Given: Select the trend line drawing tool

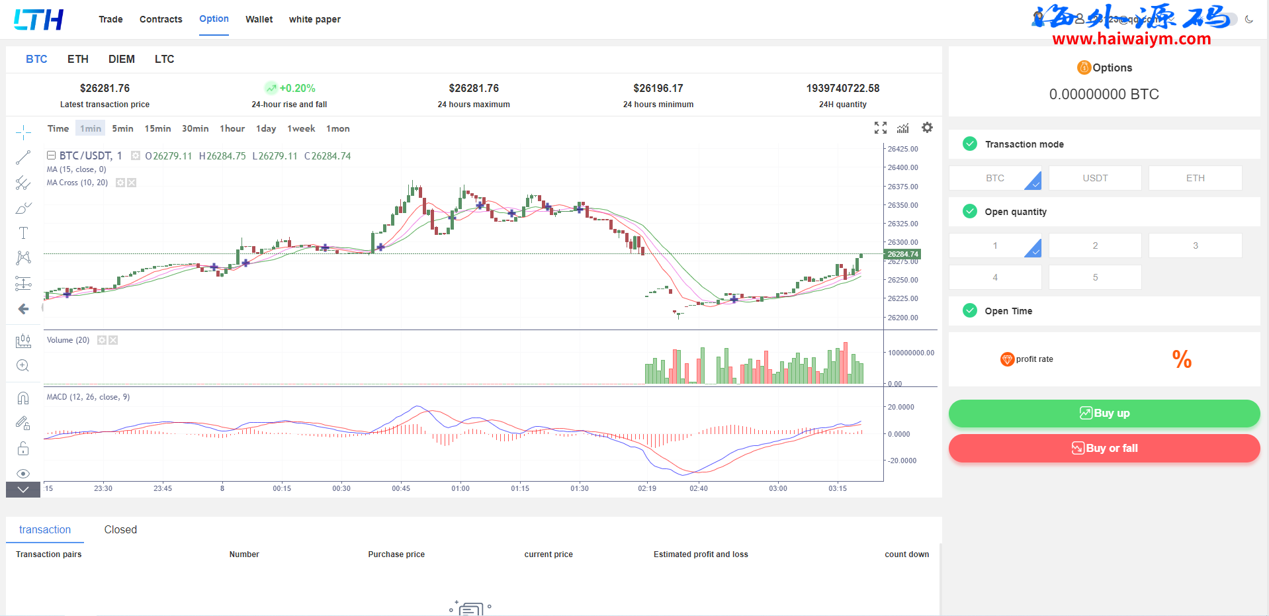Looking at the screenshot, I should 23,157.
